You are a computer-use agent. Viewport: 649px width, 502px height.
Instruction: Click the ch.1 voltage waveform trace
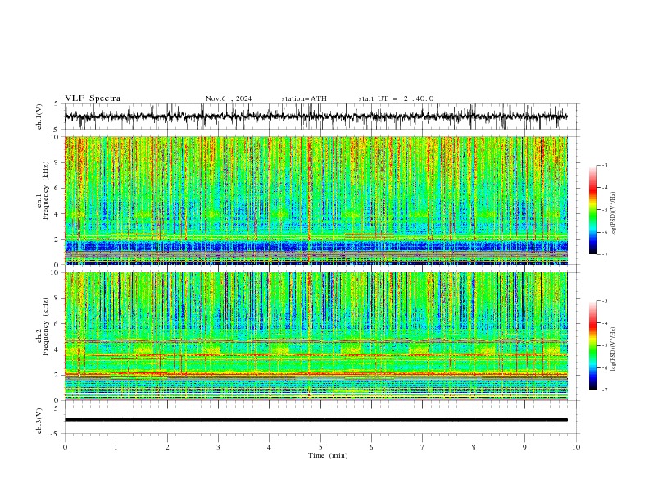pos(315,116)
